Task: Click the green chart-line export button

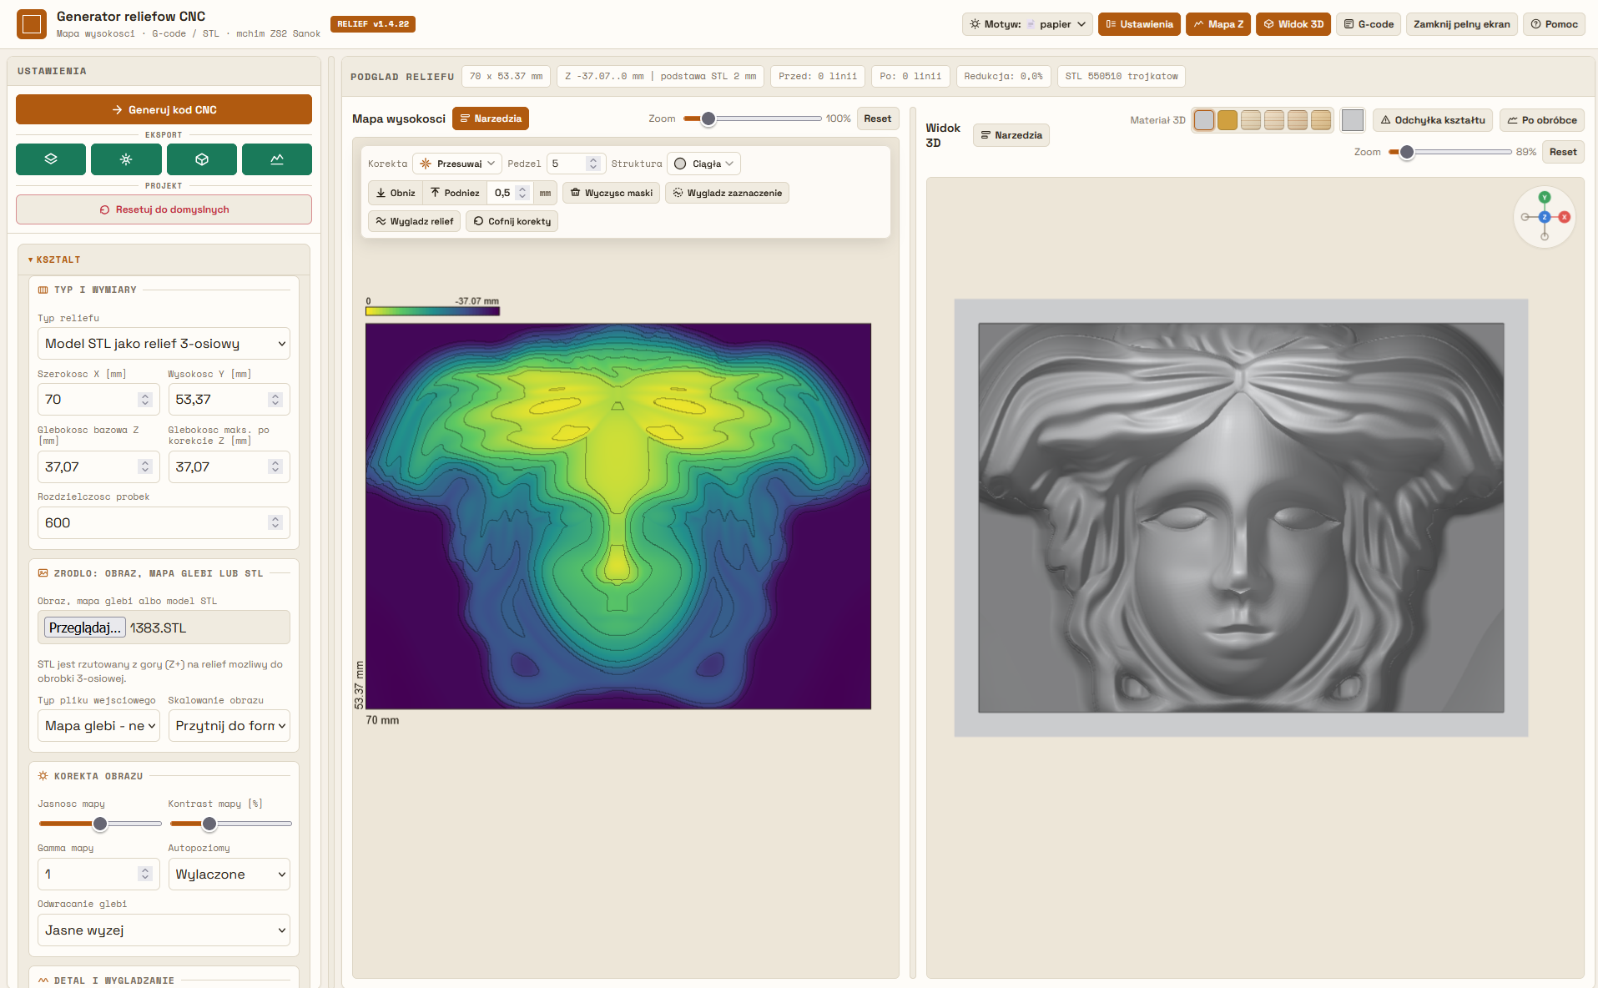Action: pos(277,159)
